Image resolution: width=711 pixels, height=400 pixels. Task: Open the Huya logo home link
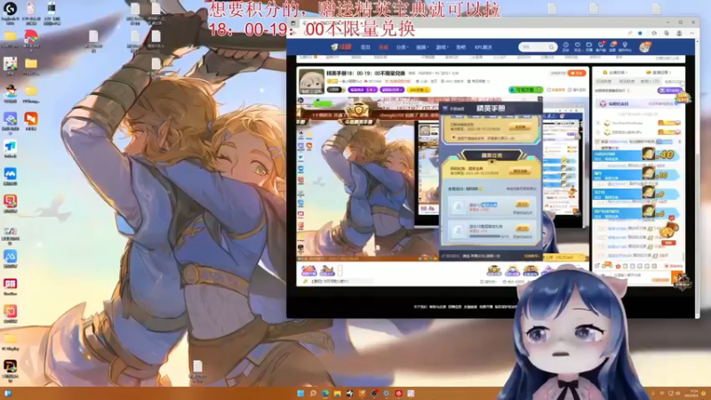(x=341, y=47)
